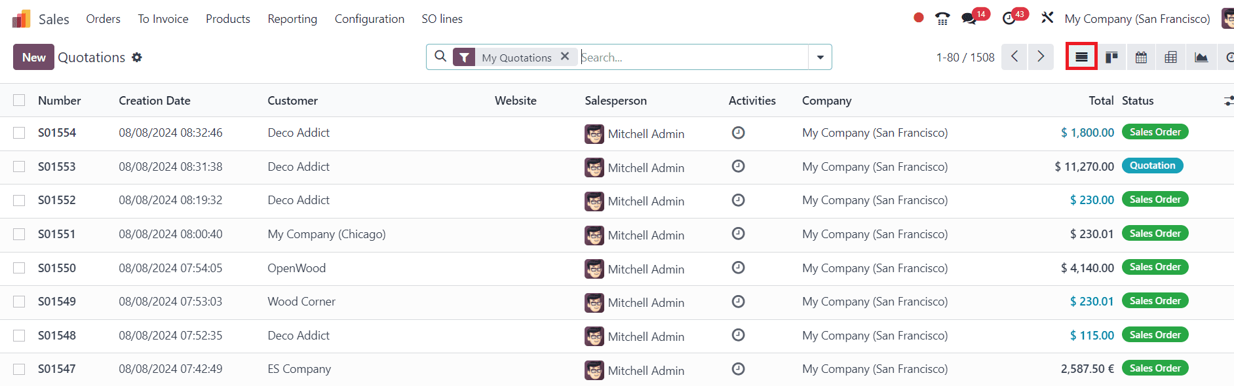Viewport: 1234px width, 386px height.
Task: Open activity clock for order S01553
Action: [738, 166]
